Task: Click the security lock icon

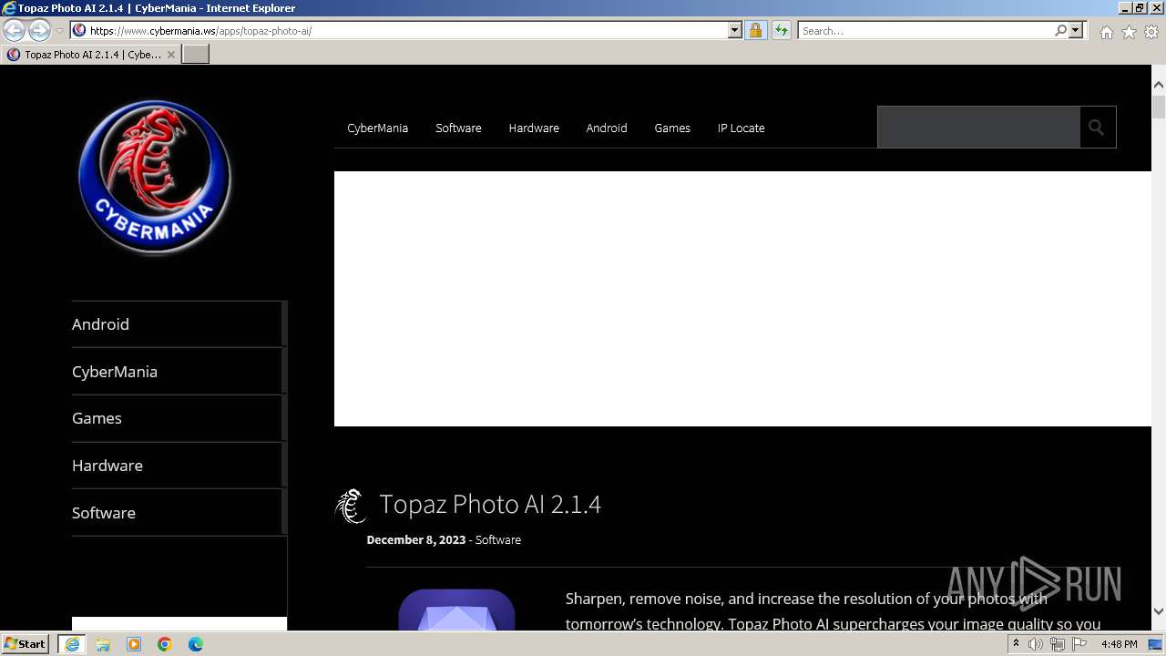Action: (755, 30)
